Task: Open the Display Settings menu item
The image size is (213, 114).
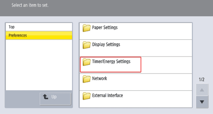Action: [x=106, y=44]
